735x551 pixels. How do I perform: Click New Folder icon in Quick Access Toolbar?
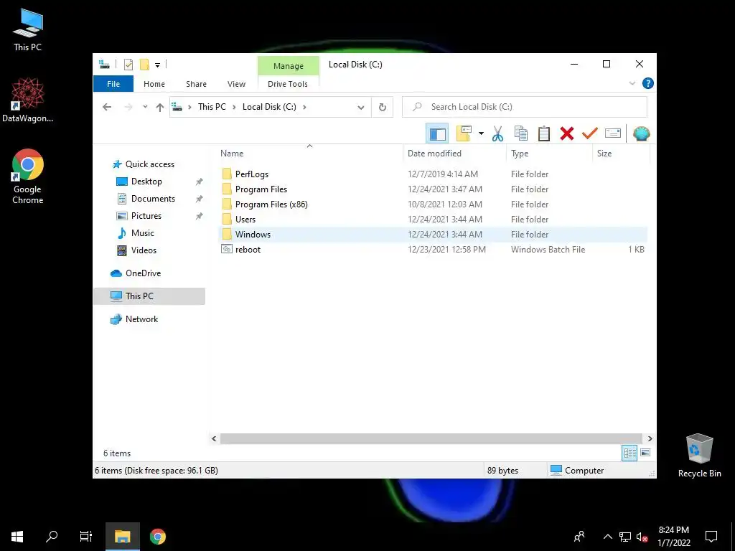click(144, 65)
